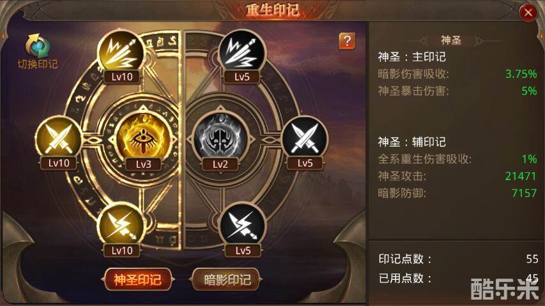The image size is (545, 306).
Task: Open the orange question mark help
Action: [347, 41]
